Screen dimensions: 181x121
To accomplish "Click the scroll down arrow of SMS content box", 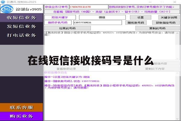I will (177, 59).
